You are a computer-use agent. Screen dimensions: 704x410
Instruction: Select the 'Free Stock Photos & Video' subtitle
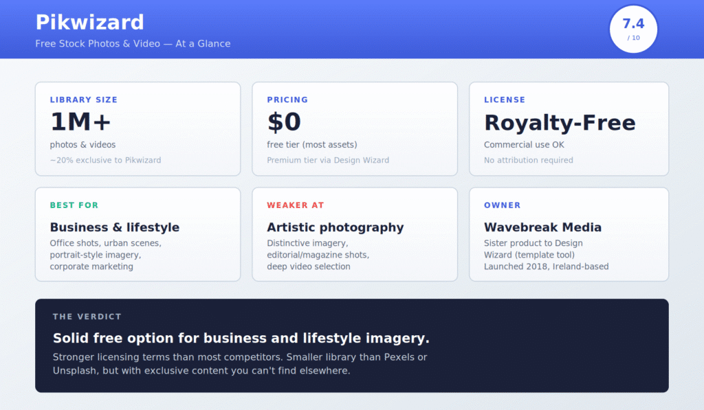pos(133,44)
